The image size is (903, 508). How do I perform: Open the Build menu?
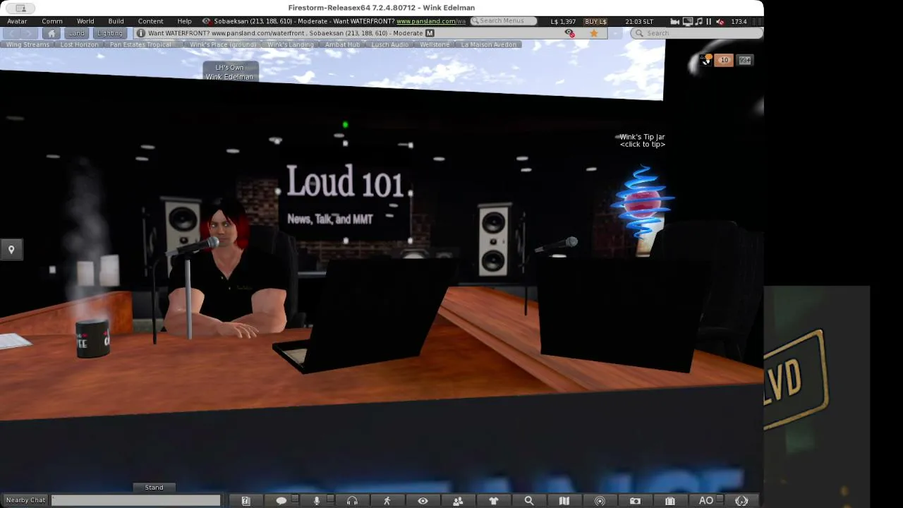click(116, 21)
